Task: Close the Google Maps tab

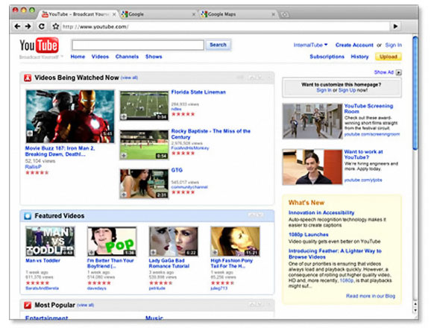Action: pos(274,14)
